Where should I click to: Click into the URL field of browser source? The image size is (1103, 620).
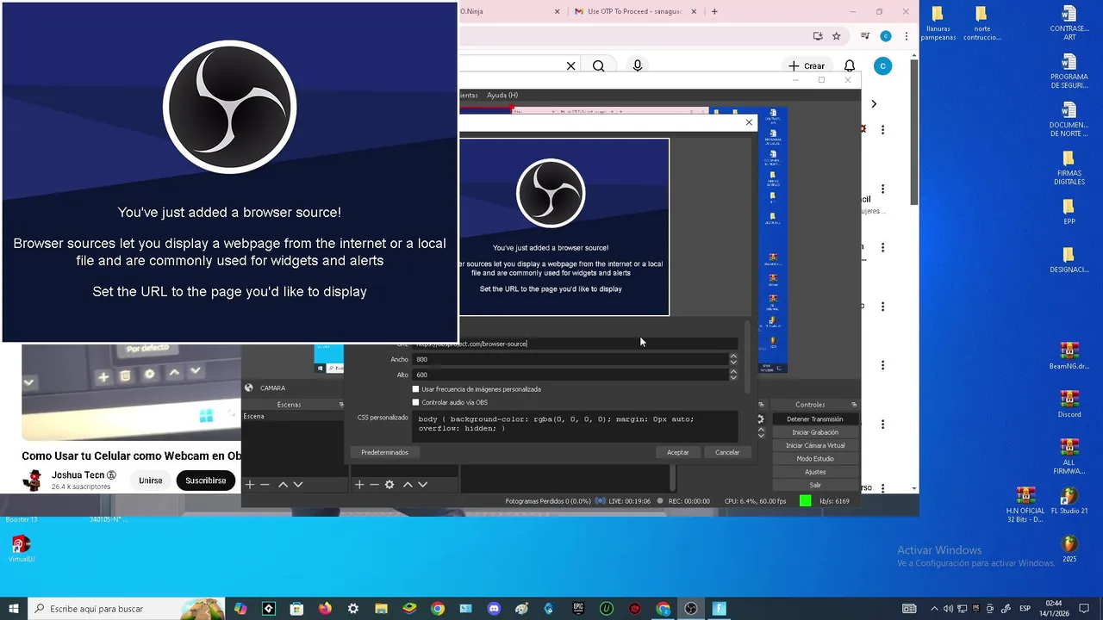pyautogui.click(x=576, y=344)
